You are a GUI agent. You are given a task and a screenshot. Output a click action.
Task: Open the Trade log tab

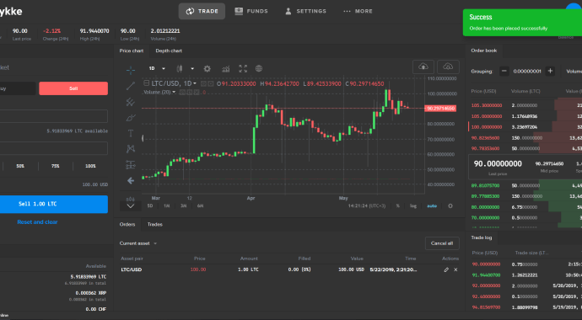coord(482,237)
